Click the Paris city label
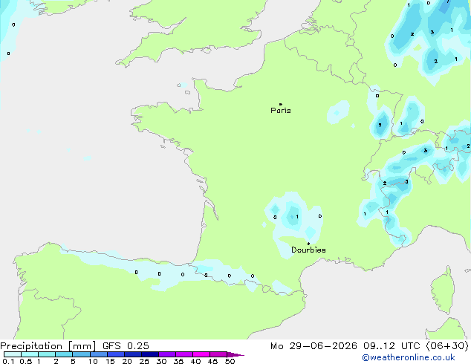 point(281,111)
